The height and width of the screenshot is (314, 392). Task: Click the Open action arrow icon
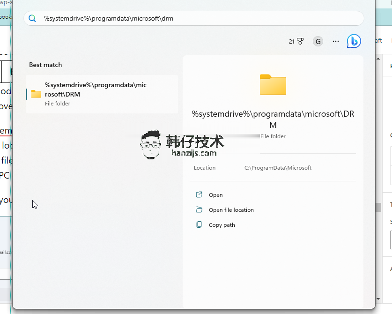199,195
